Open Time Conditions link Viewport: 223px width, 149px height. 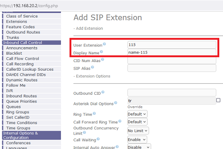(22, 123)
